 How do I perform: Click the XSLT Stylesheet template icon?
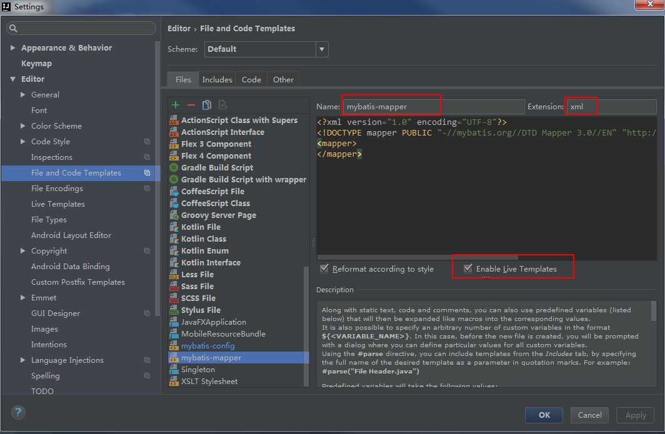click(x=174, y=382)
